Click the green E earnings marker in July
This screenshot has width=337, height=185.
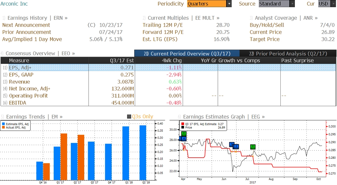tap(253, 147)
